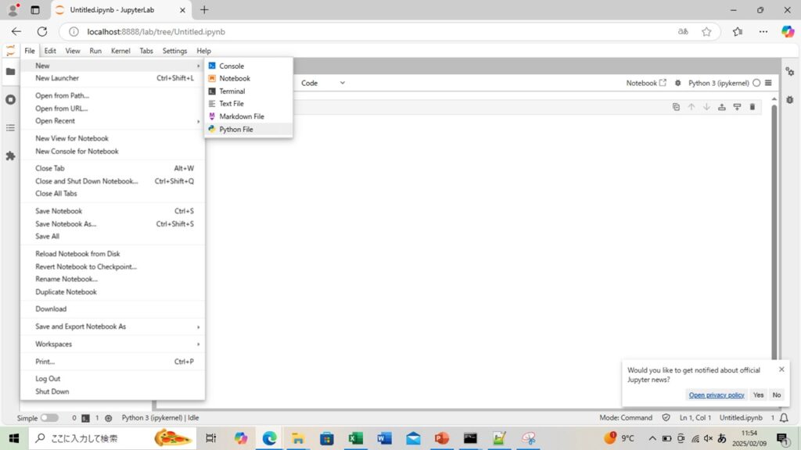
Task: Add this page to favorites star
Action: 706,31
